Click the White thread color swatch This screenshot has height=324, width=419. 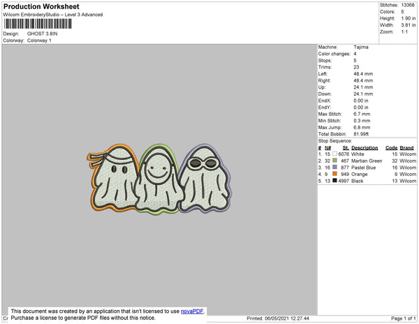tap(335, 154)
